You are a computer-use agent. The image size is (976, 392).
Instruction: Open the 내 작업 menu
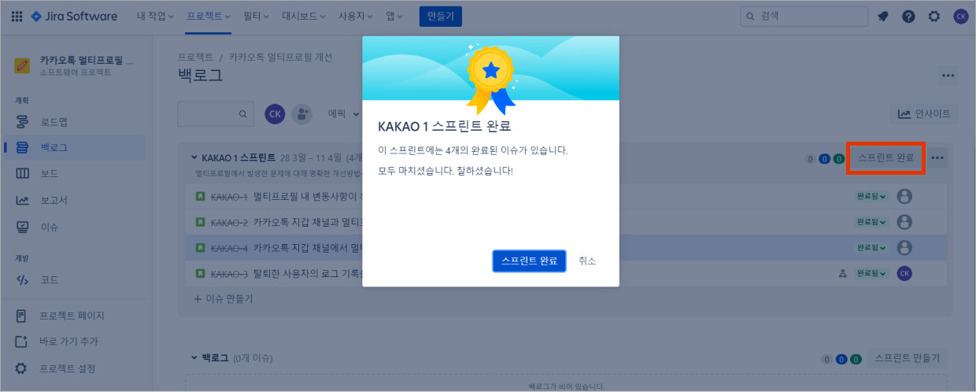155,17
